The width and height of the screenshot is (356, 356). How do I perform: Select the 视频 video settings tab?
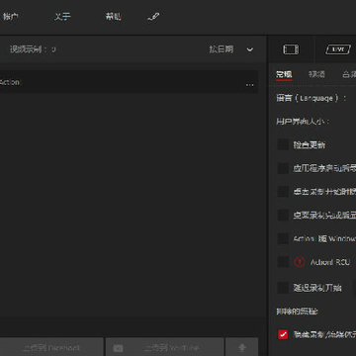point(316,74)
